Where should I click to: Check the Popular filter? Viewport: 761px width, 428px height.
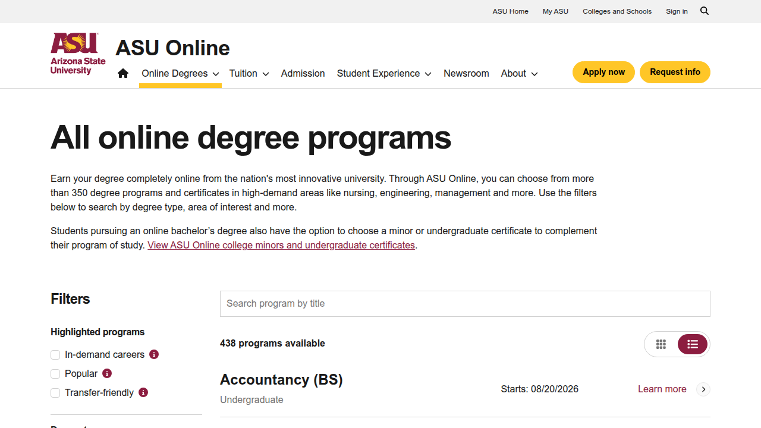point(55,374)
